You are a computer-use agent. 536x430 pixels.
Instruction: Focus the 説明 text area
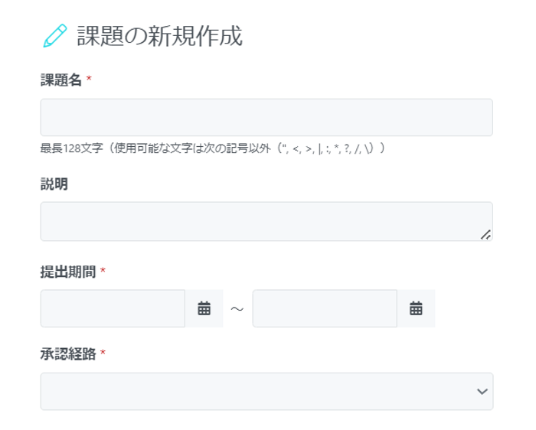pyautogui.click(x=266, y=221)
